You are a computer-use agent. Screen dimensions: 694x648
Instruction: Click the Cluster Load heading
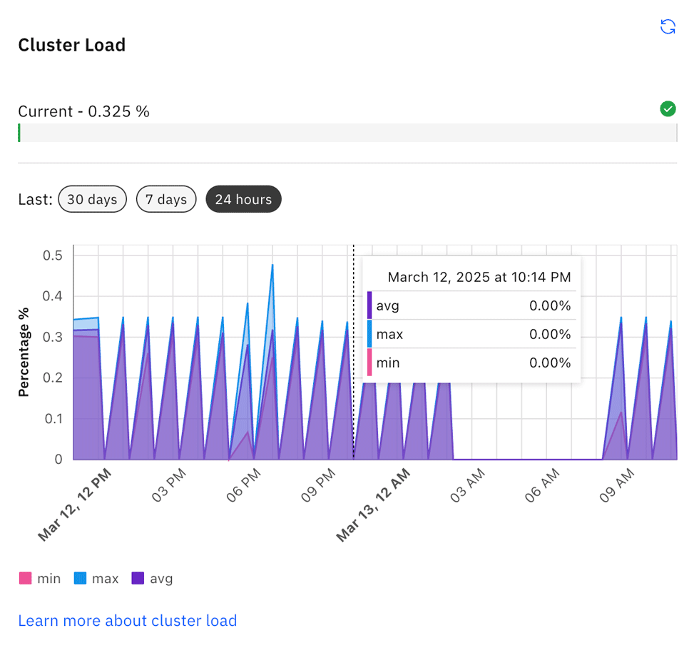[71, 44]
